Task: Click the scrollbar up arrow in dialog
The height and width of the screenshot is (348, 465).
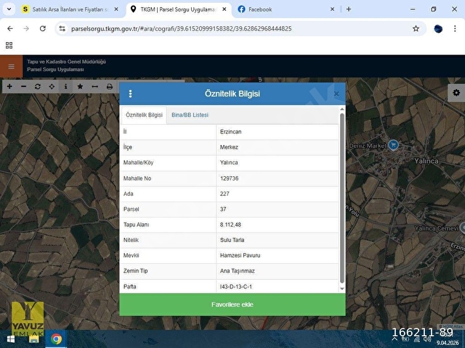Action: pos(342,109)
